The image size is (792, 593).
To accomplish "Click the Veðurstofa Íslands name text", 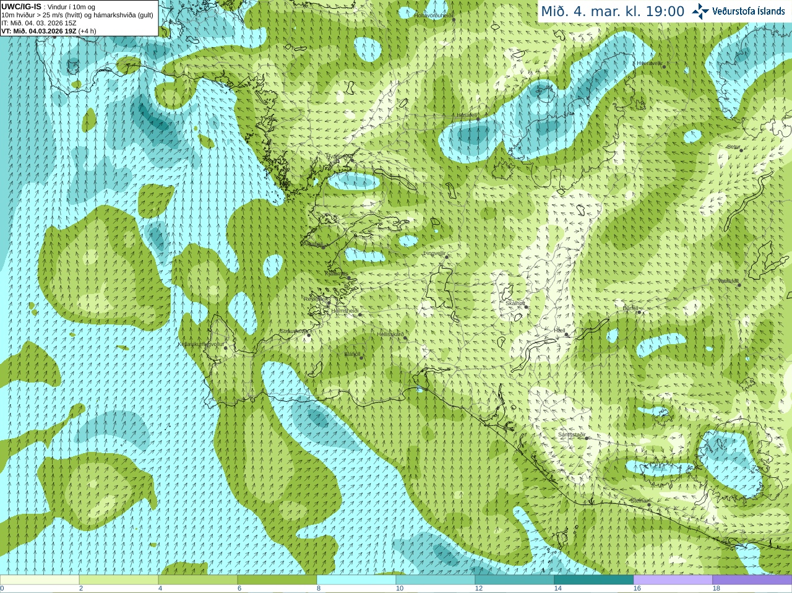I will coord(749,11).
